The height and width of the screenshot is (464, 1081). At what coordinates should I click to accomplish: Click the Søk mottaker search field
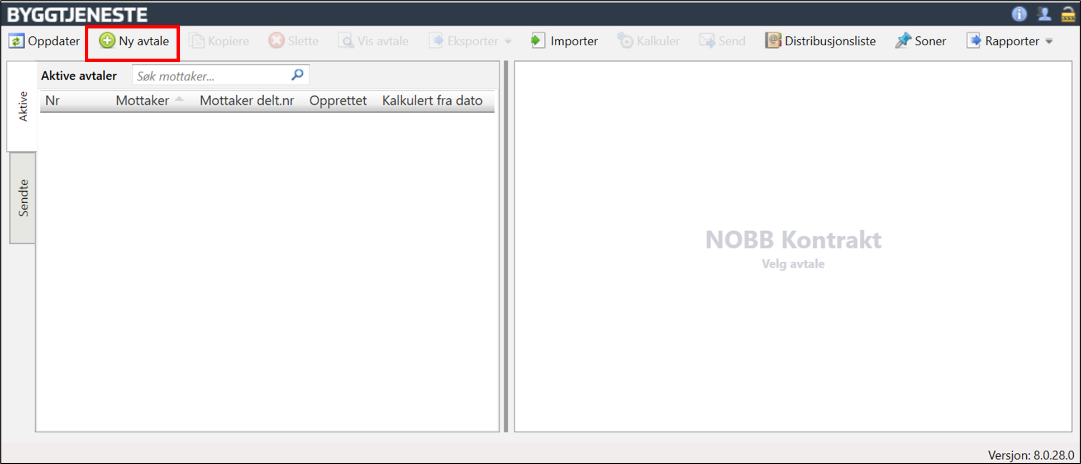(211, 76)
